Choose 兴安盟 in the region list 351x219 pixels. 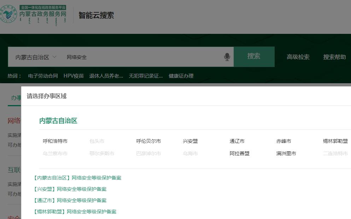190,141
